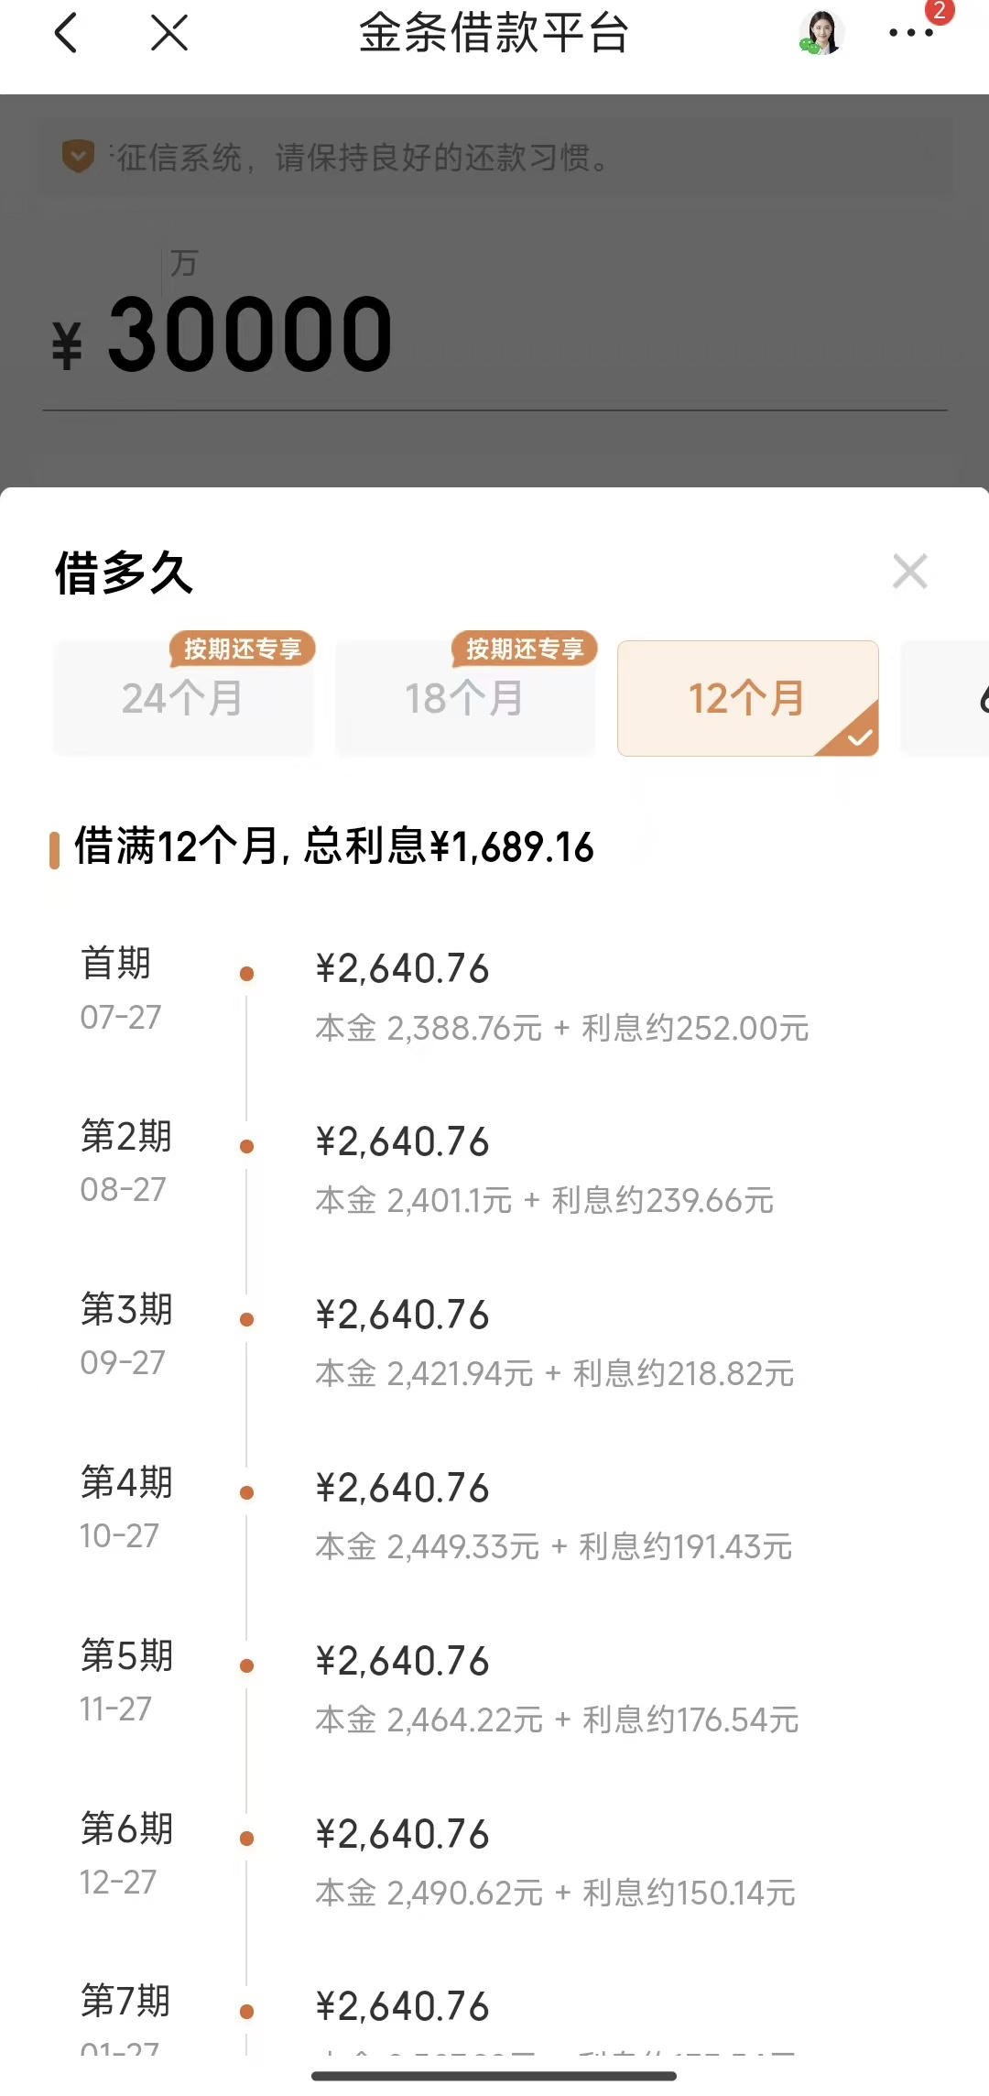
Task: Tap the 首期 07-27 repayment entry
Action: point(494,995)
